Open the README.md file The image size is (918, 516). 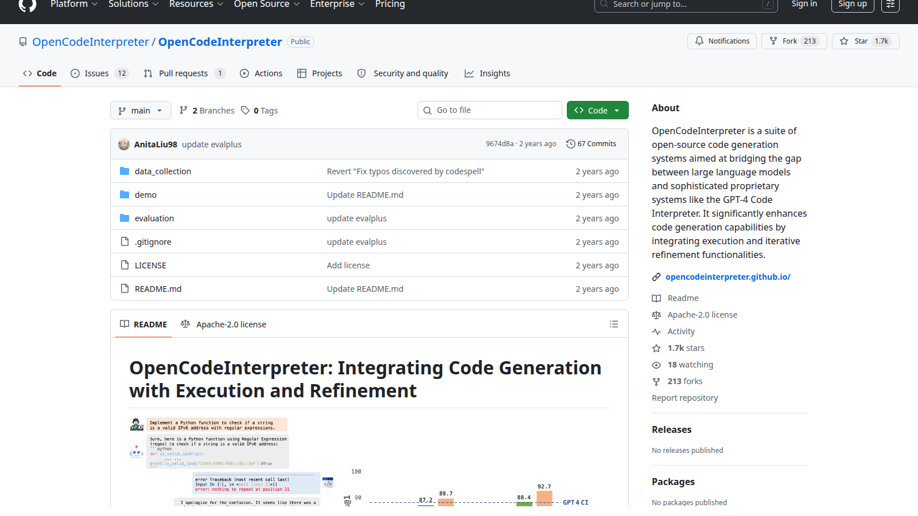coord(158,289)
